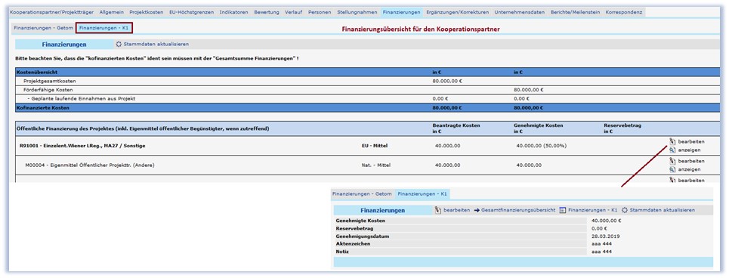Click the 40.000,00 € value in the lower panel
Screen dimensions: 729x278
pyautogui.click(x=607, y=221)
